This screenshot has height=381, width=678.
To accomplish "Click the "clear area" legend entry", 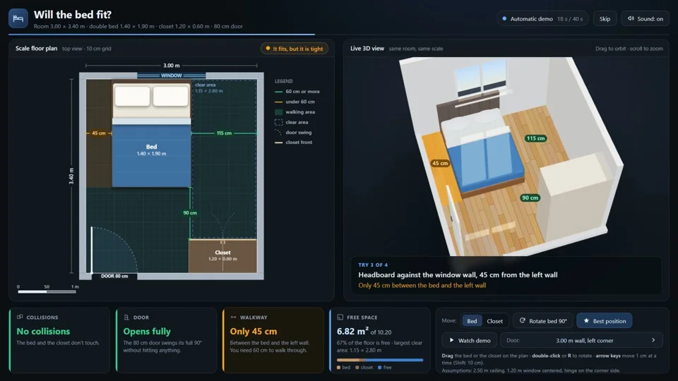I will [x=292, y=122].
